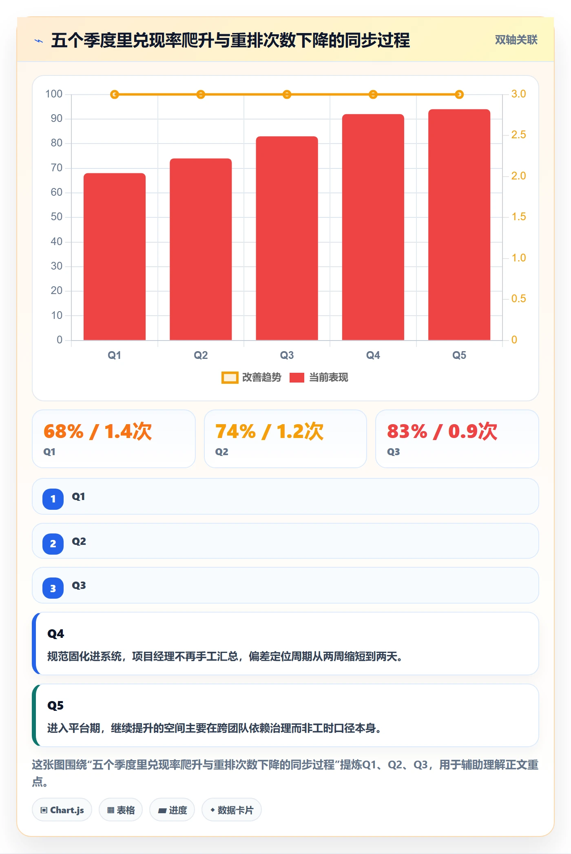
Task: Toggle the 改善趋势 legend swatch
Action: (x=230, y=378)
